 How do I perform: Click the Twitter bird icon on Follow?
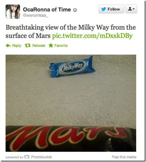click(103, 9)
